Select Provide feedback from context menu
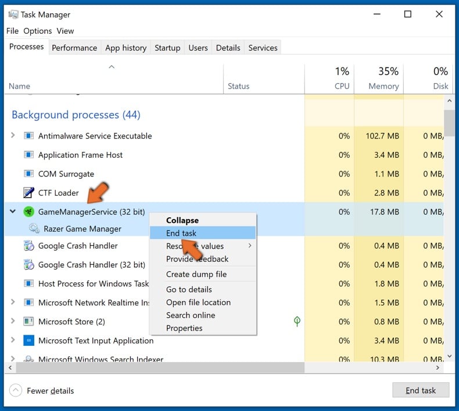The image size is (459, 411). coord(203,259)
